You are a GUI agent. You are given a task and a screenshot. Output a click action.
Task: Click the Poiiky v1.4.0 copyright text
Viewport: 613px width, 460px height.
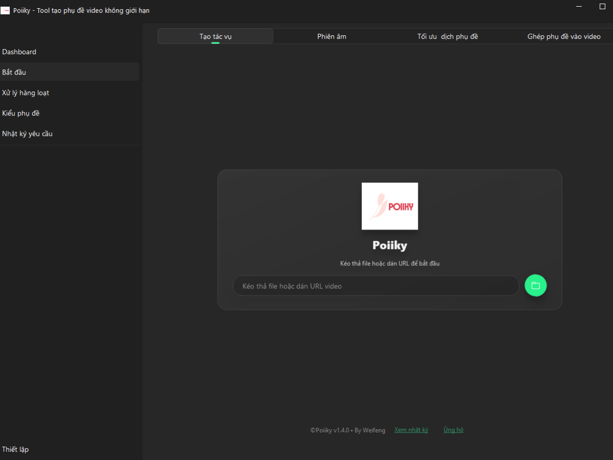coord(347,430)
